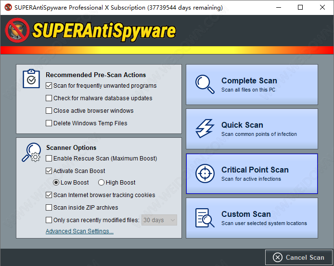Screen dimensions: 334x266
Task: Run the Quick Scan
Action: (x=252, y=129)
